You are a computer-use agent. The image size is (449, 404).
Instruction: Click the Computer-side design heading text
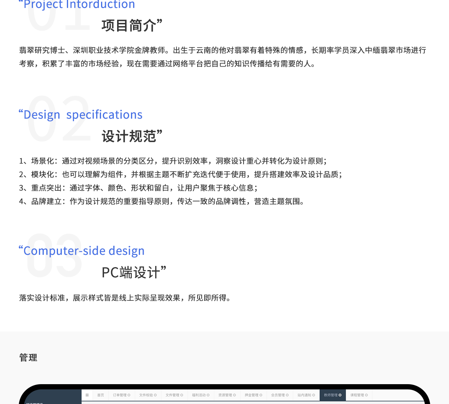point(84,251)
